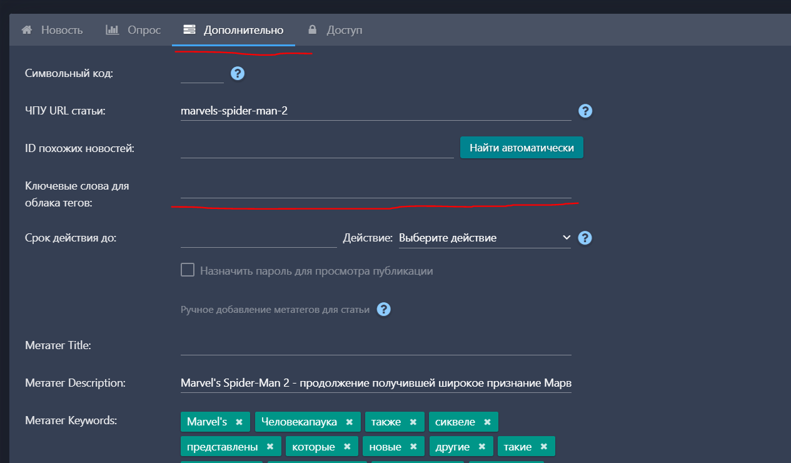
Task: Delete the также keyword tag
Action: coord(413,422)
